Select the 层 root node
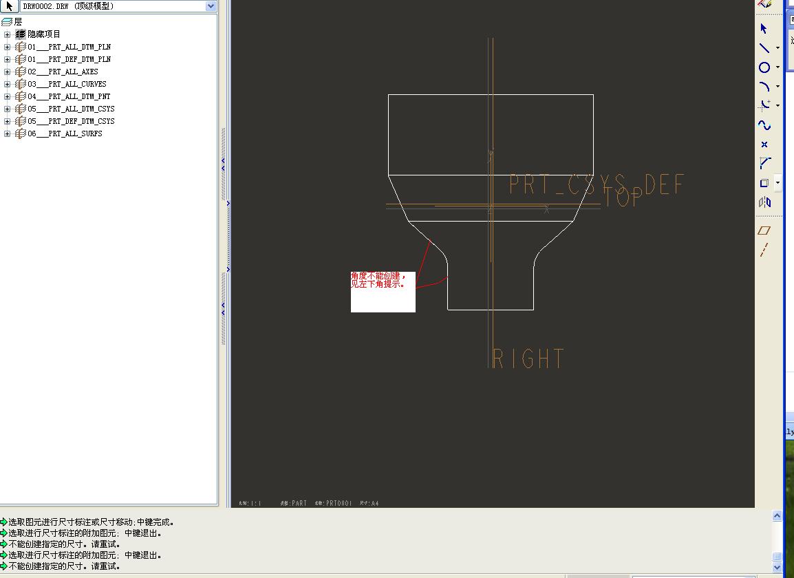The height and width of the screenshot is (578, 794). coord(18,22)
